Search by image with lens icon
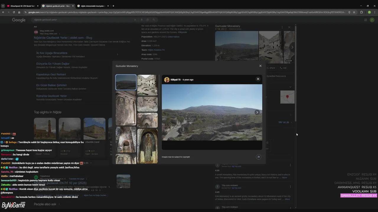The width and height of the screenshot is (378, 212). pyautogui.click(x=148, y=20)
